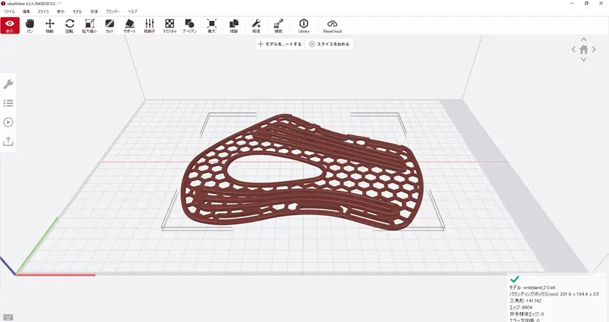609x322 pixels.
Task: Click the add model button with plus sign
Action: 280,44
